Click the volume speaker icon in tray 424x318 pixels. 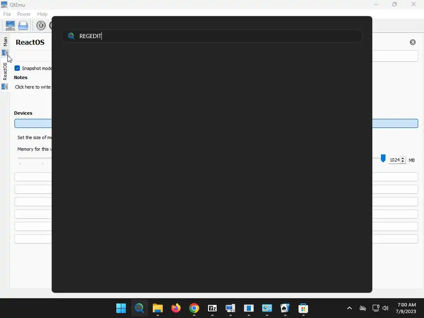(385, 308)
